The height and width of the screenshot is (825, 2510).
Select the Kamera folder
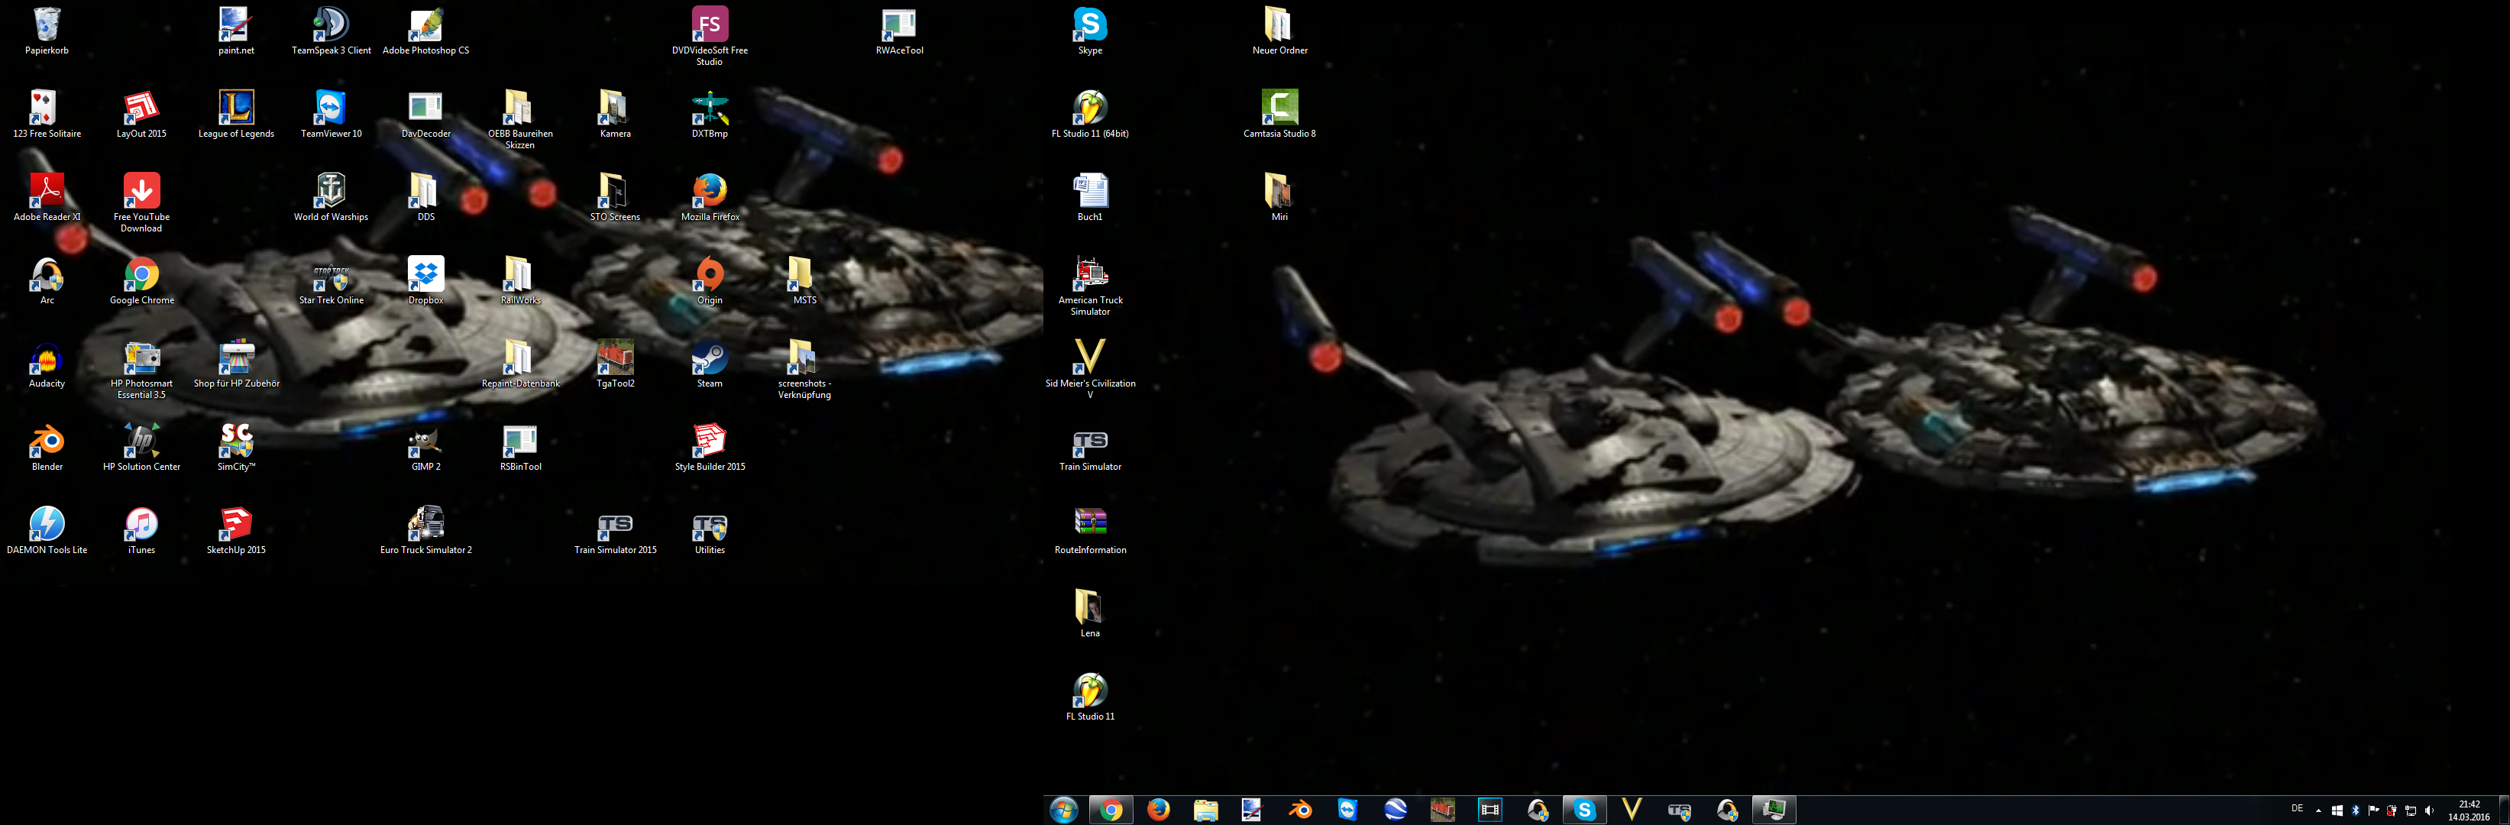coord(615,114)
